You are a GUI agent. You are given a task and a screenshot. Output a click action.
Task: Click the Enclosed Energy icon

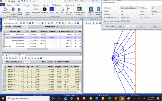pos(69,11)
